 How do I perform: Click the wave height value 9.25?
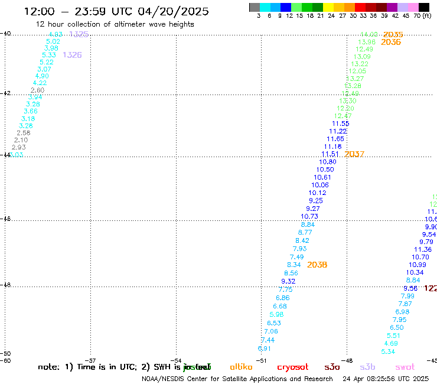coord(316,201)
